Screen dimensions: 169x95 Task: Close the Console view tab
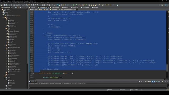[36, 82]
